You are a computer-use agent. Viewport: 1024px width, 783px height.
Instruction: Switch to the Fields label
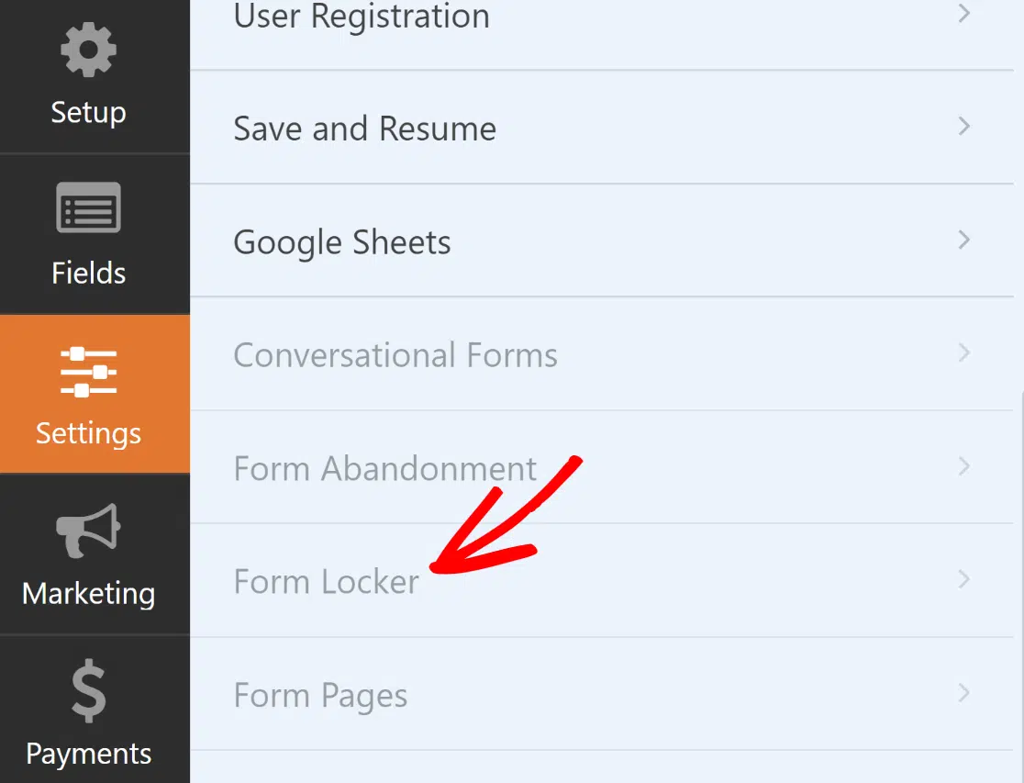(x=88, y=273)
